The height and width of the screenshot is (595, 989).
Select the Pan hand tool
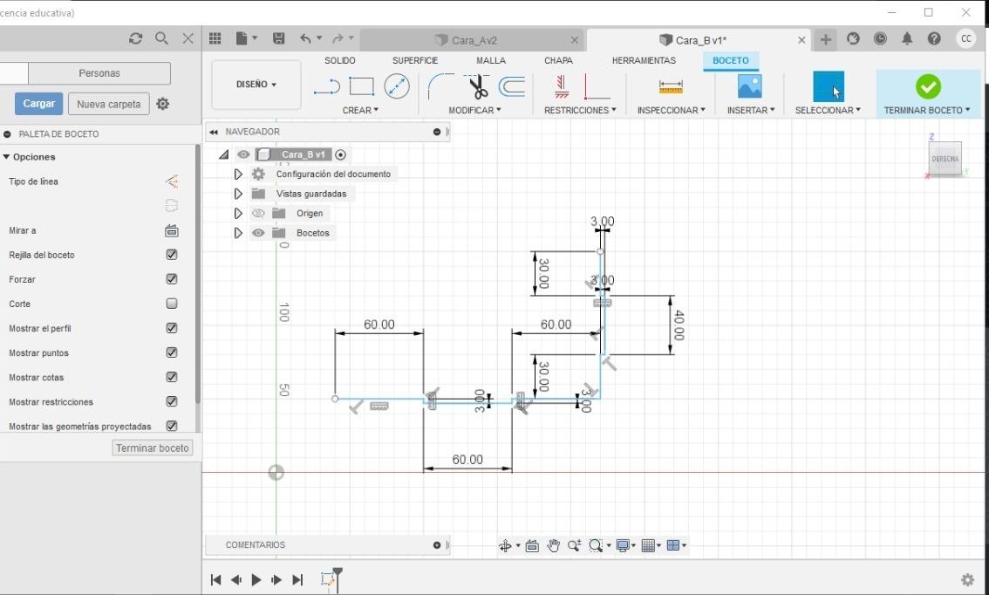553,546
